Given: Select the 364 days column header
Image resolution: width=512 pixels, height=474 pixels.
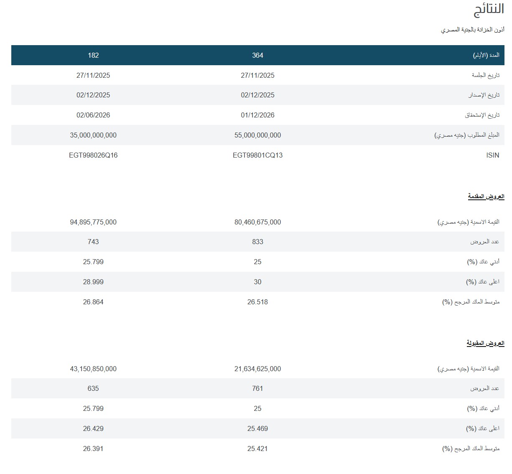Looking at the screenshot, I should [x=257, y=55].
